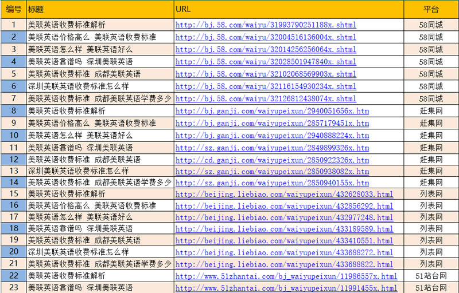This screenshot has width=459, height=293.
Task: Select the 列表网 cell in row 15
Action: pyautogui.click(x=431, y=194)
